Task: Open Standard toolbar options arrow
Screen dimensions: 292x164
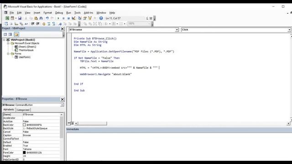Action: [154, 18]
